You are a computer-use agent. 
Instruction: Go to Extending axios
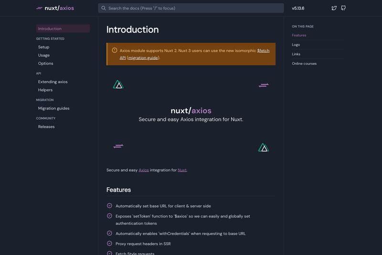(53, 82)
